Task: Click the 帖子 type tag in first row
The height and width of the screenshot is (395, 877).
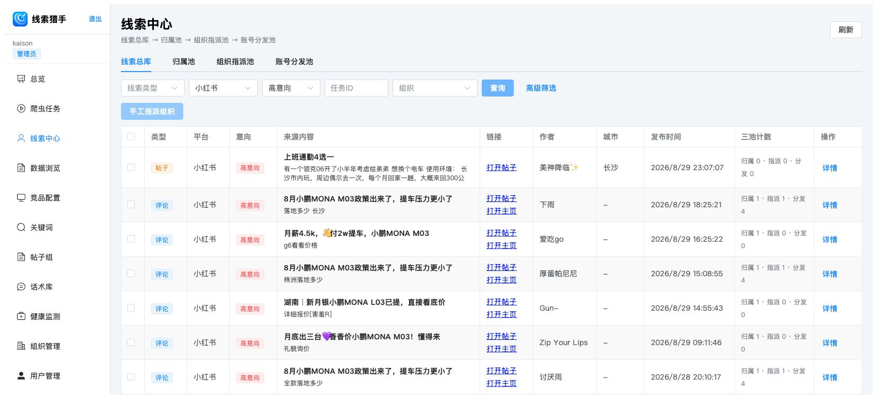Action: [162, 168]
